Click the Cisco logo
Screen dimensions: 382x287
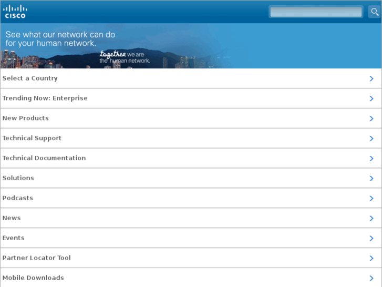click(x=15, y=12)
